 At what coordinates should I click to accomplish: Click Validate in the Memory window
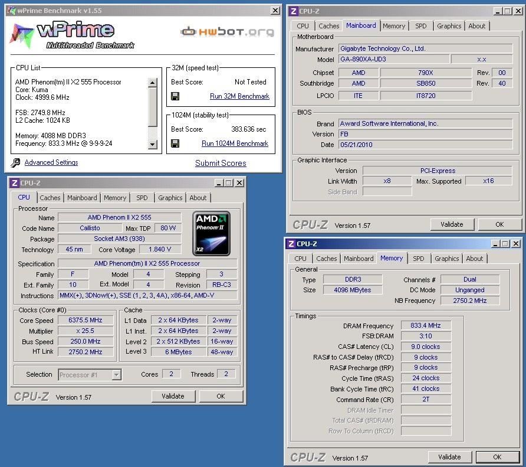[x=449, y=457]
